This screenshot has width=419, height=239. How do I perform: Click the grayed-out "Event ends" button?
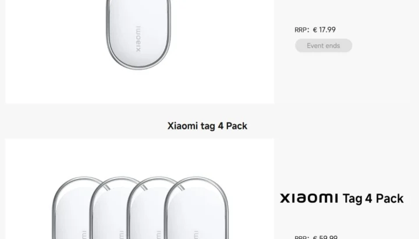click(x=324, y=45)
